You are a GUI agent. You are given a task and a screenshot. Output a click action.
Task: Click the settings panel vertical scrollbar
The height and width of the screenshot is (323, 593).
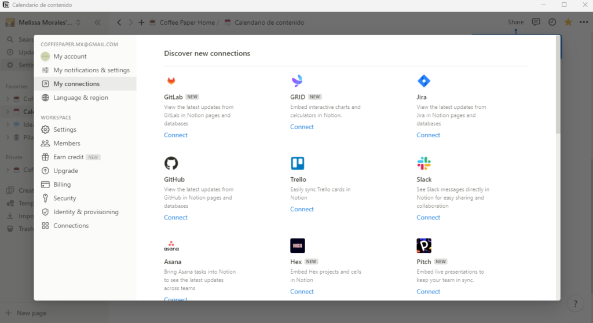tap(558, 85)
